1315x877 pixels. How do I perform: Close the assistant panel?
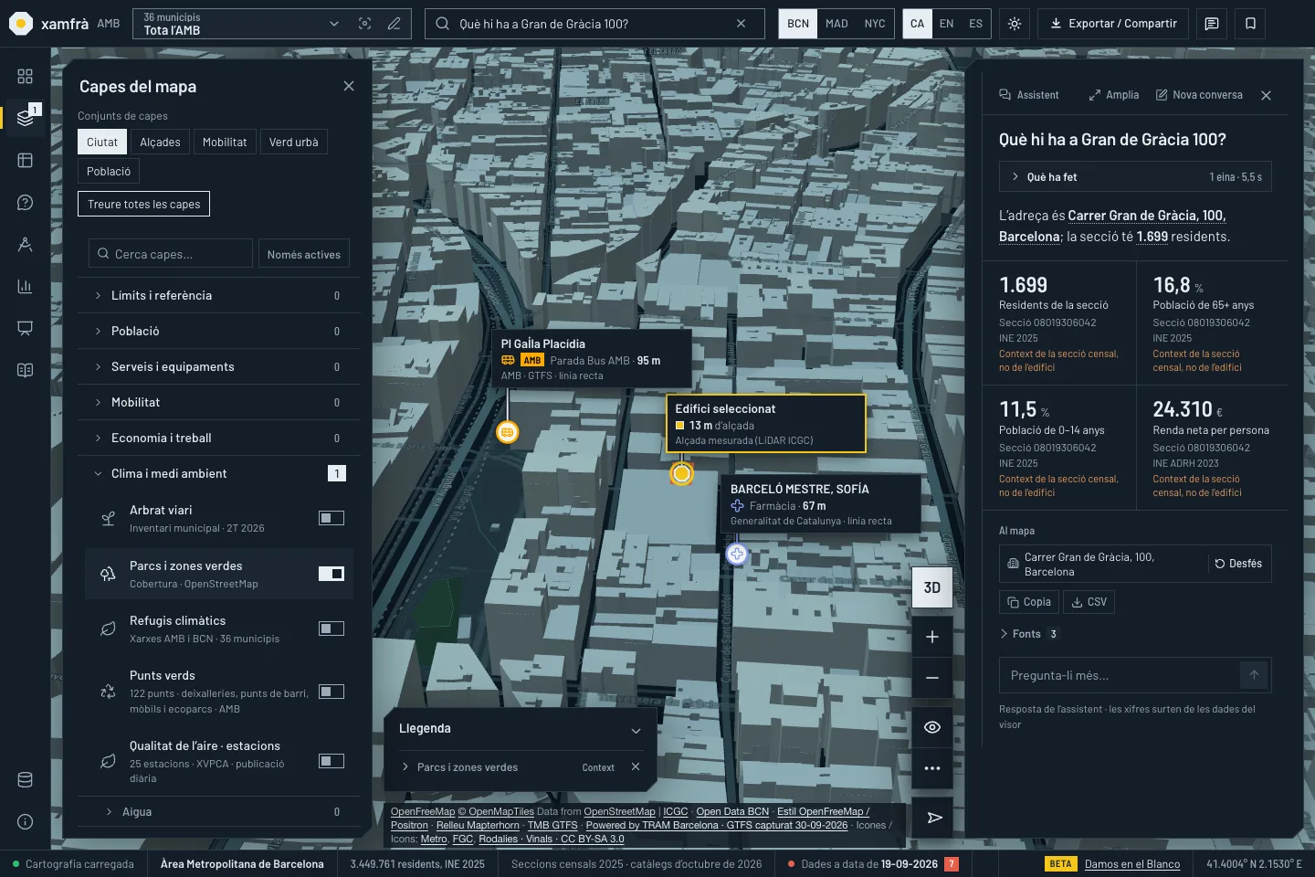tap(1266, 95)
